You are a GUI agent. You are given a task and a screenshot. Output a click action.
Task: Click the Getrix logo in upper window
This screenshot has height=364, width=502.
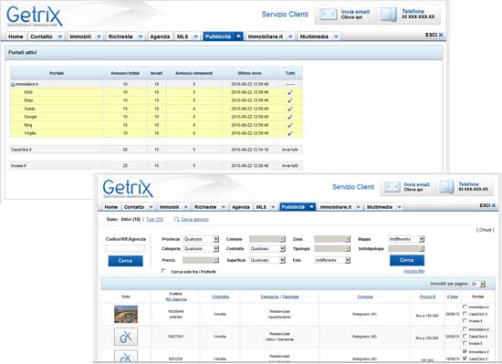35,16
